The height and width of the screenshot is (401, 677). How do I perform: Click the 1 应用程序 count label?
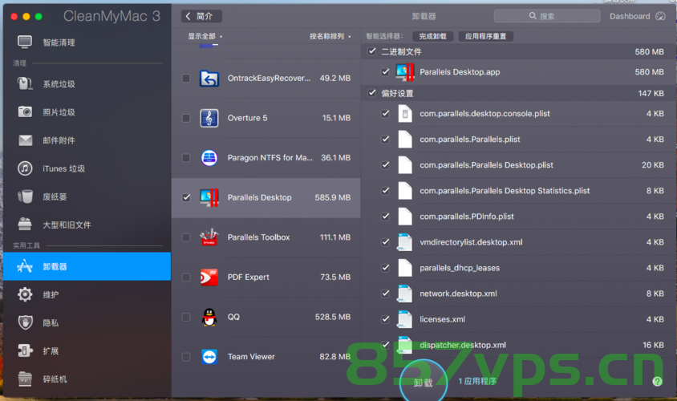click(477, 381)
